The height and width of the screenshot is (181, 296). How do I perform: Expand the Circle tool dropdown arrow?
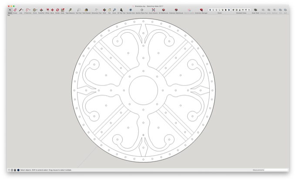tap(37, 10)
